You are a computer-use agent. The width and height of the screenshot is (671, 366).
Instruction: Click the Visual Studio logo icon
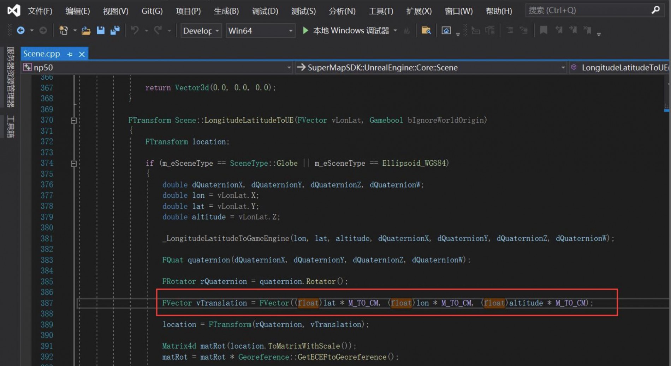click(14, 11)
